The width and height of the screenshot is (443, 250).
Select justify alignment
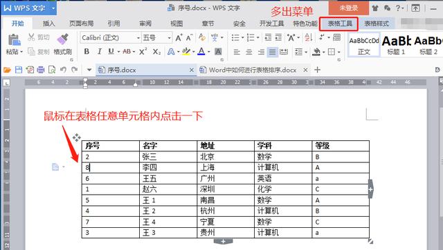(272, 52)
